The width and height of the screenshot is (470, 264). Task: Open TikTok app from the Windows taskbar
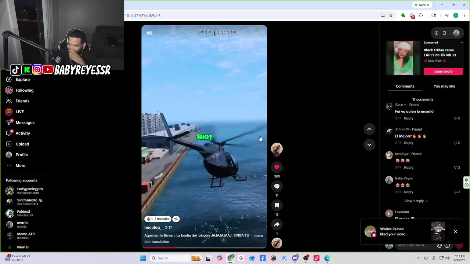tap(317, 258)
